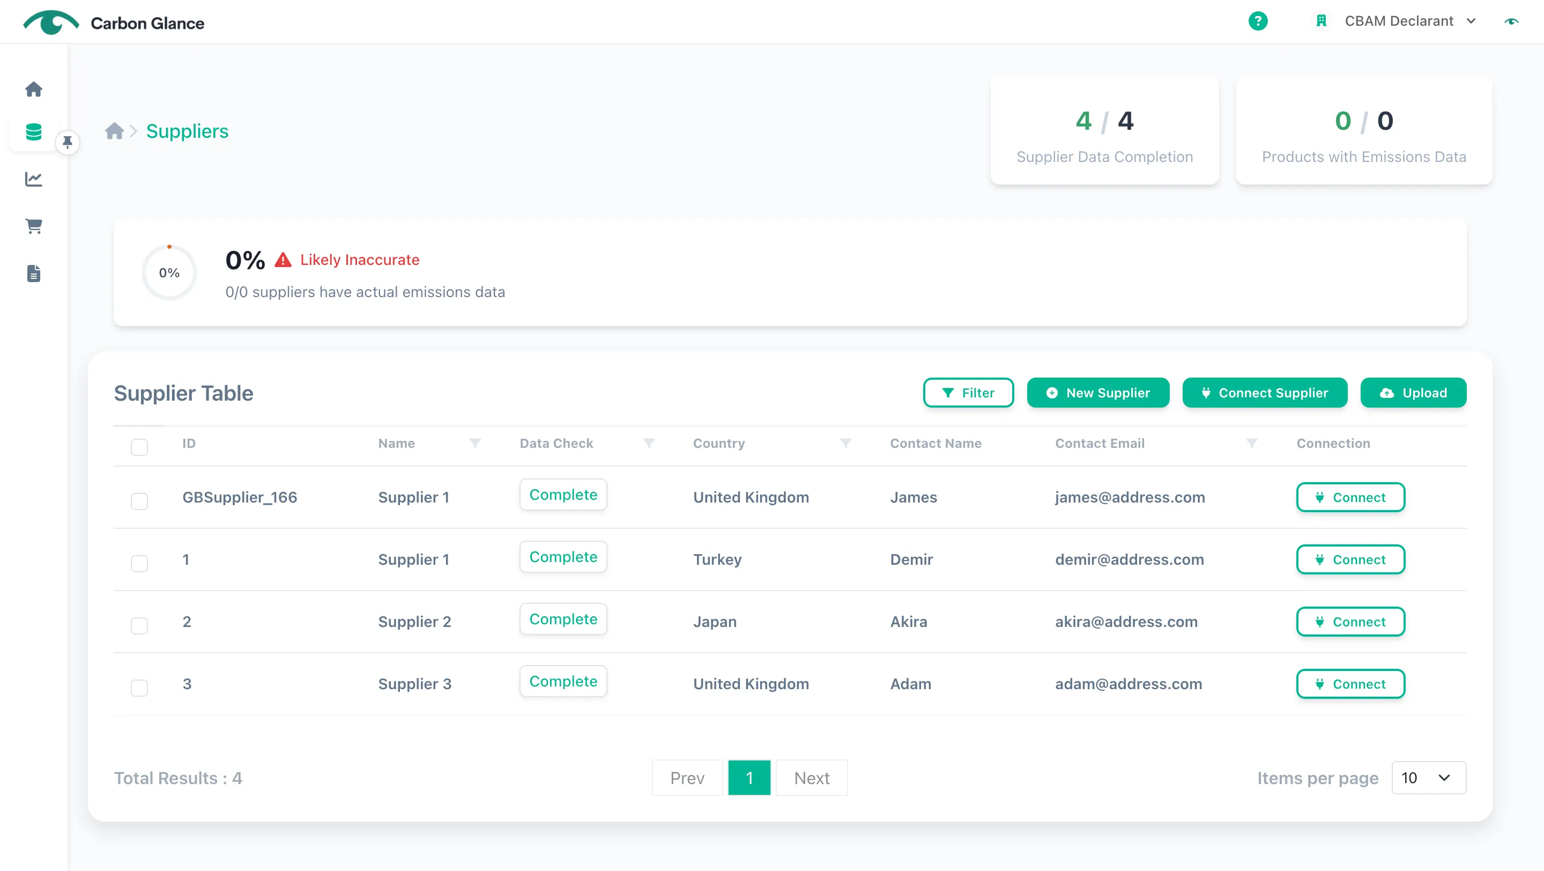Connect the adam@address.com supplier
The width and height of the screenshot is (1544, 871).
1350,684
